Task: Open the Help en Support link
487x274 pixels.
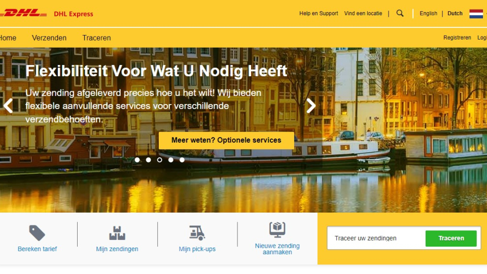Action: pyautogui.click(x=319, y=13)
